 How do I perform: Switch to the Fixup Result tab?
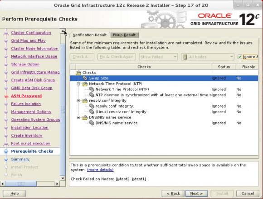coord(124,35)
